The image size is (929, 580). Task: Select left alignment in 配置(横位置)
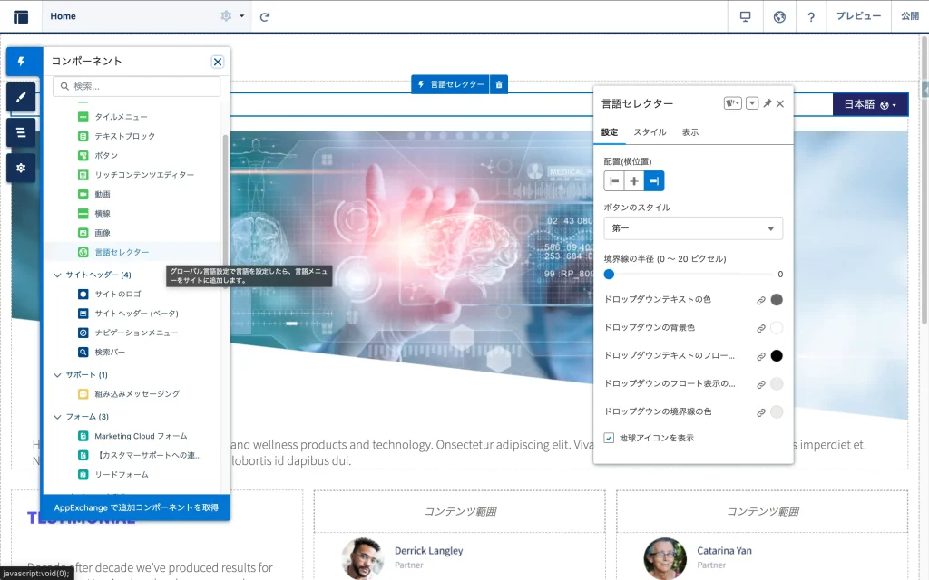614,181
